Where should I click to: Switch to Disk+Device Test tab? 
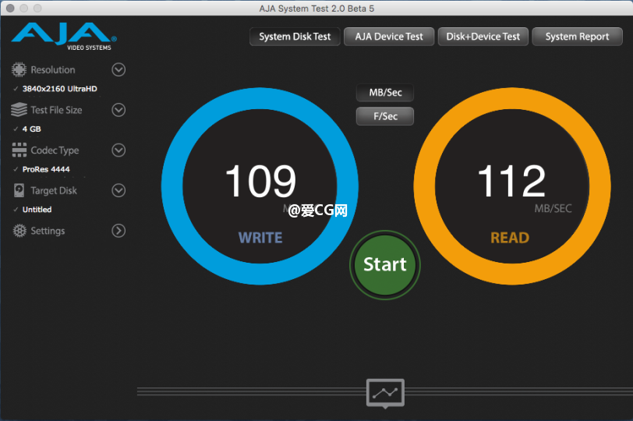point(483,37)
